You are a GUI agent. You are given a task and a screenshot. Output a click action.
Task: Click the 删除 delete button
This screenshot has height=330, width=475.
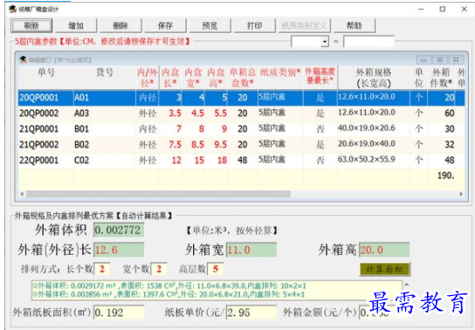point(120,25)
